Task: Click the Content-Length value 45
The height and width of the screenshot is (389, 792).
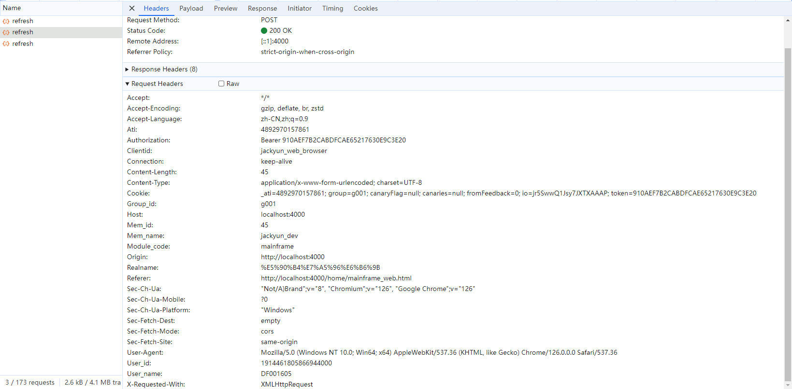Action: click(x=265, y=172)
